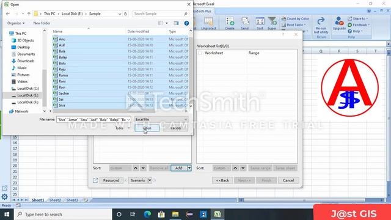This screenshot has width=391, height=220.
Task: Select Music in navigation pane
Action: point(22,68)
